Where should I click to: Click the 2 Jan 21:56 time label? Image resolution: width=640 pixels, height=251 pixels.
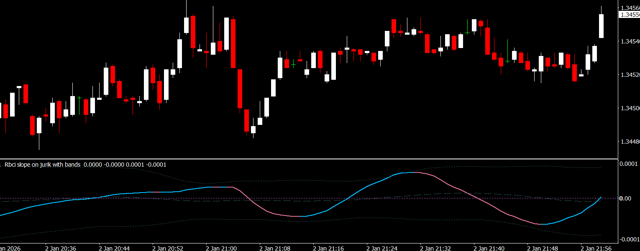pos(596,248)
